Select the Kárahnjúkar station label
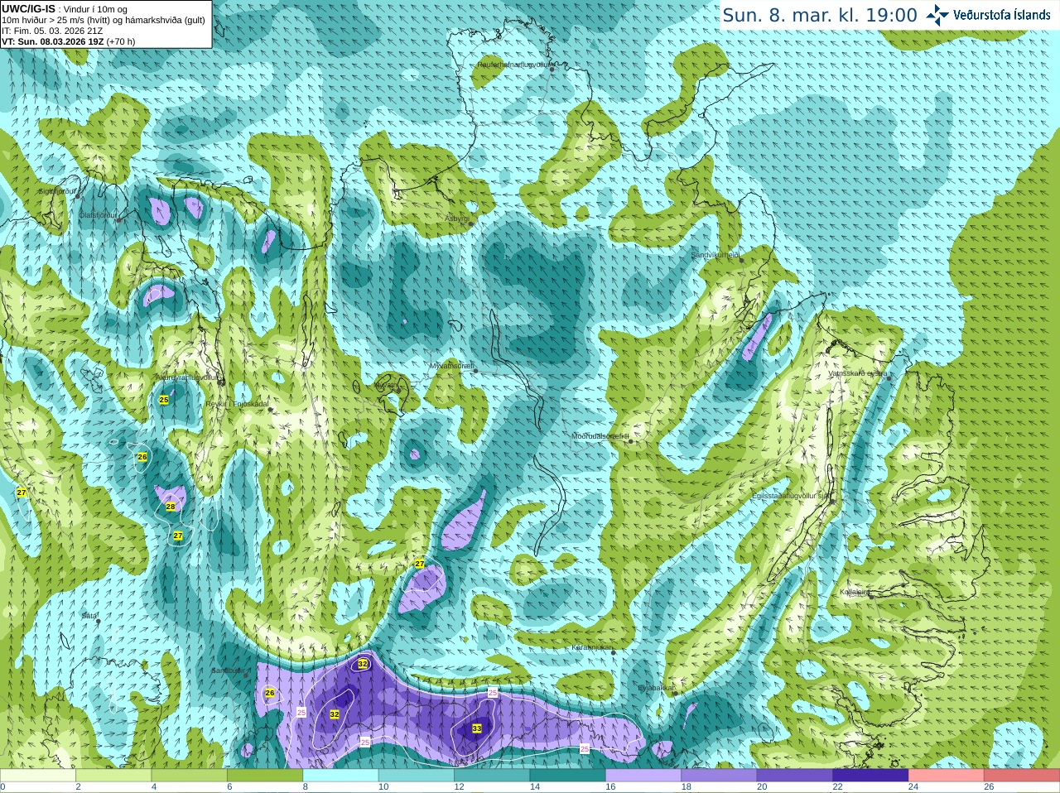1060x793 pixels. click(592, 647)
